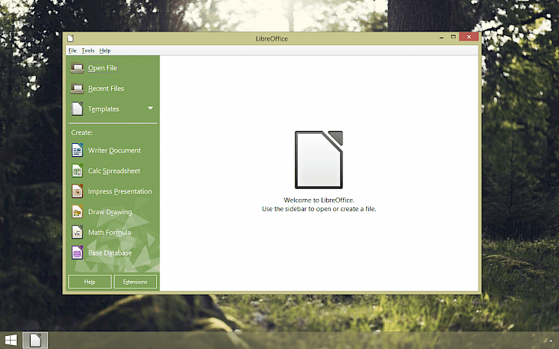Create a new Writer Document

tap(113, 150)
